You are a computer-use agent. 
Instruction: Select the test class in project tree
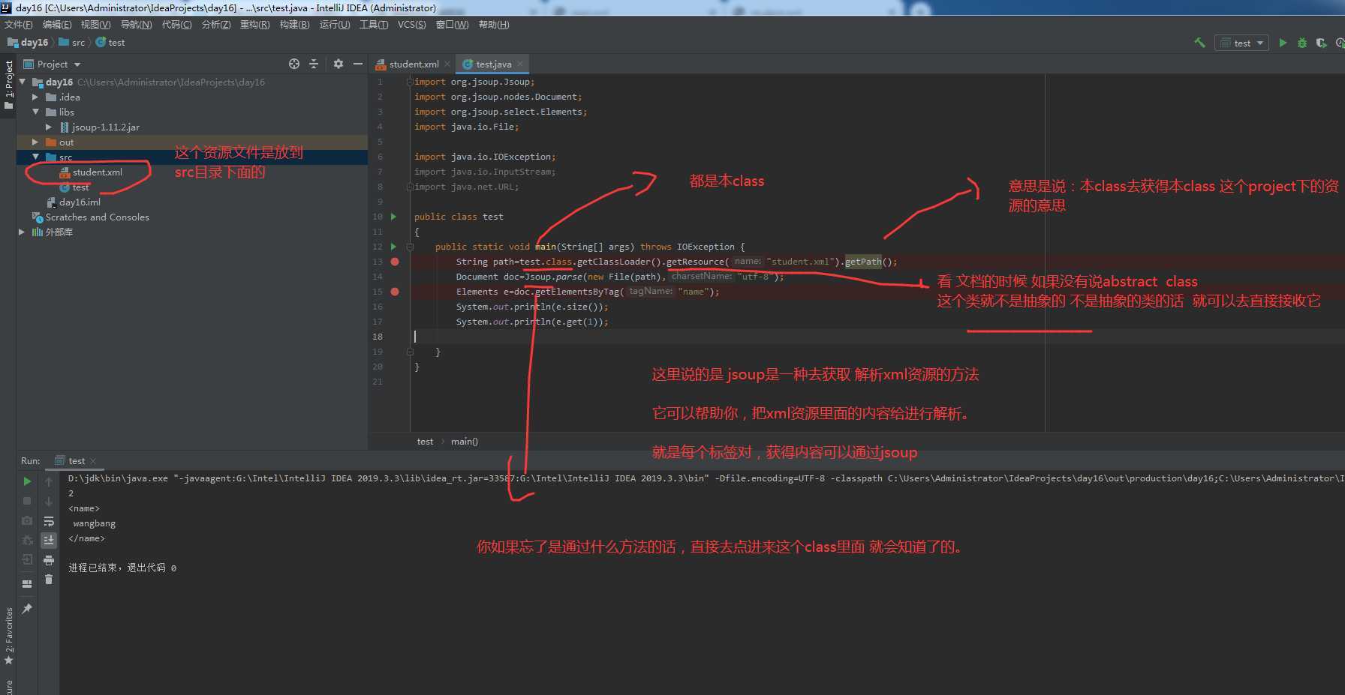coord(80,187)
